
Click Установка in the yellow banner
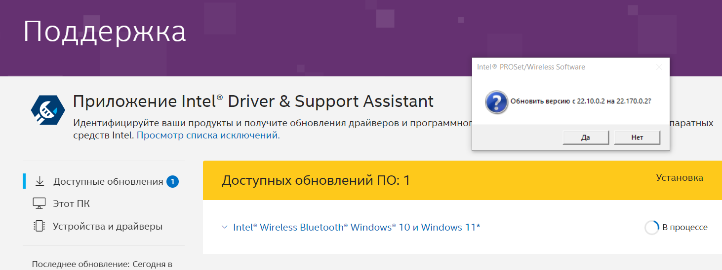[x=680, y=178]
